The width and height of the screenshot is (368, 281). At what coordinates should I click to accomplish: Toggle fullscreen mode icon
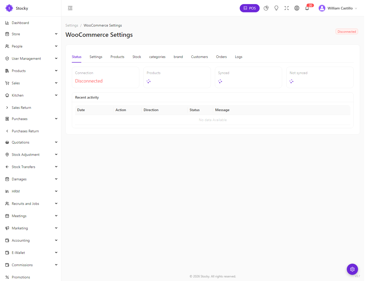[x=286, y=8]
